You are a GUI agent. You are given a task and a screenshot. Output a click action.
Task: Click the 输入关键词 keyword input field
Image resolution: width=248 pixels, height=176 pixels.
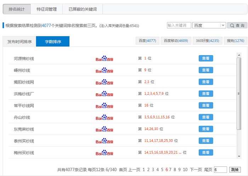[179, 25]
